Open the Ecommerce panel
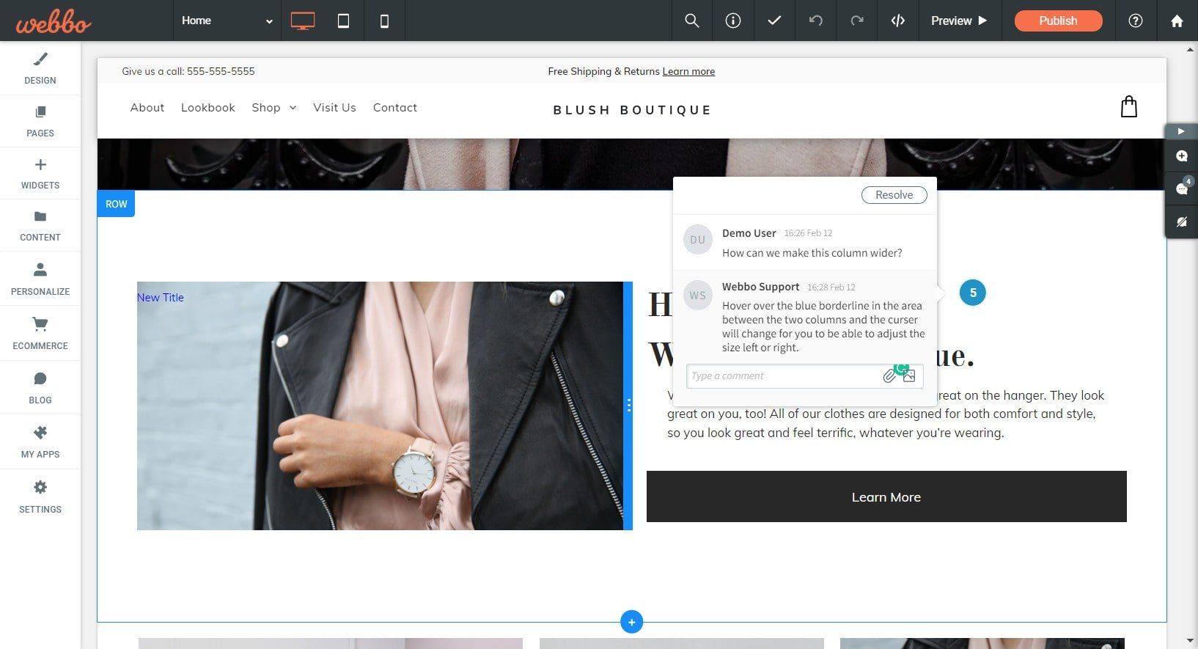The height and width of the screenshot is (649, 1198). pyautogui.click(x=40, y=333)
